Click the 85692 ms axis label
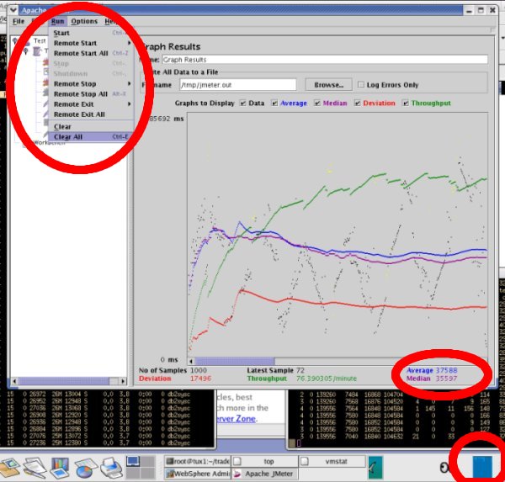Screen dimensions: 505x482 click(x=167, y=119)
